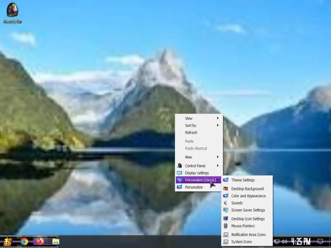Viewport: 331px width, 248px height.
Task: Click the Desktop Icon Settings icon
Action: point(226,219)
